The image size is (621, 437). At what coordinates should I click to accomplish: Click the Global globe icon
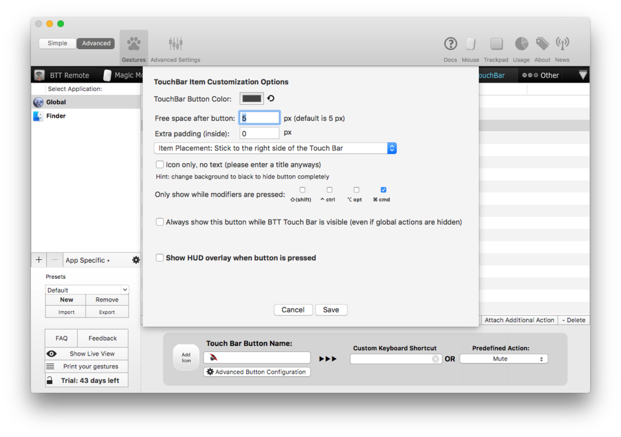[x=38, y=103]
